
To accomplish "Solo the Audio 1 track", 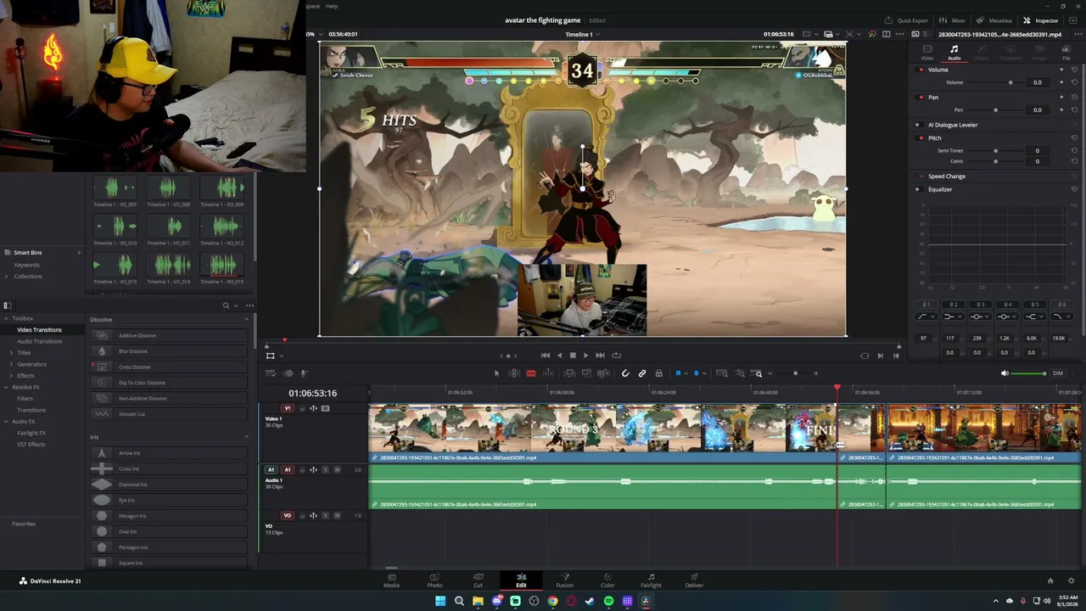I will [x=325, y=469].
